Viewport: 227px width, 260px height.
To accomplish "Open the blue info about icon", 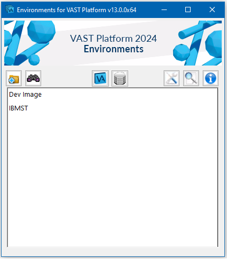I will click(x=211, y=78).
